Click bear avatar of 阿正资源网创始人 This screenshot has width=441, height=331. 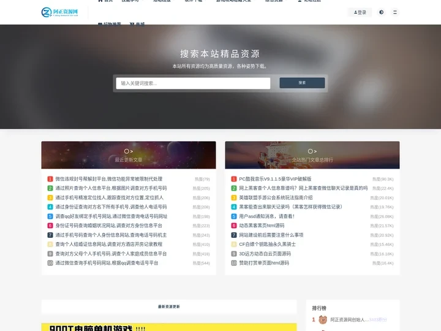(x=323, y=320)
